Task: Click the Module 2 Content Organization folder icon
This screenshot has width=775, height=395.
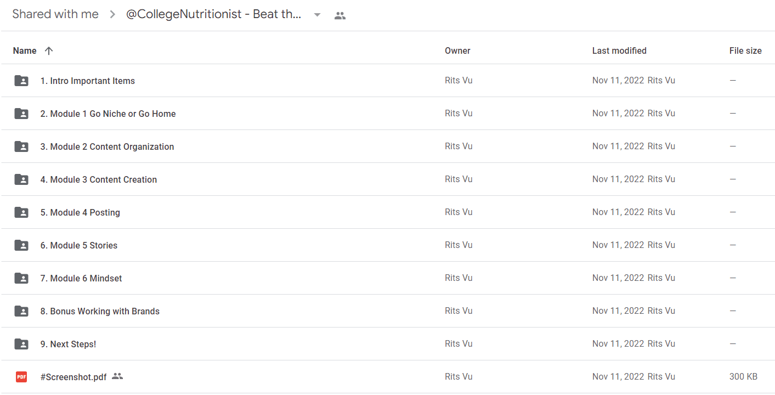Action: tap(21, 146)
